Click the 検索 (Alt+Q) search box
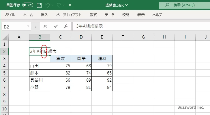Viewport: 210px width, 115px height. click(185, 5)
